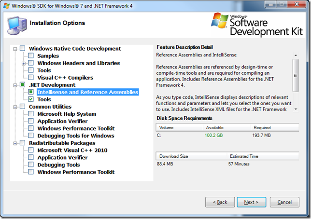Enable the Microsoft Help System checkbox
Viewport: 311px width, 219px height.
31,114
